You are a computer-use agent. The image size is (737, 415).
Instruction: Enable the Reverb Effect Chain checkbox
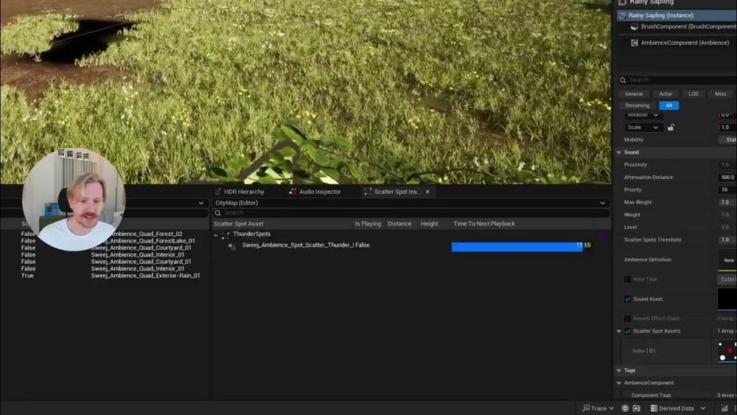[627, 318]
